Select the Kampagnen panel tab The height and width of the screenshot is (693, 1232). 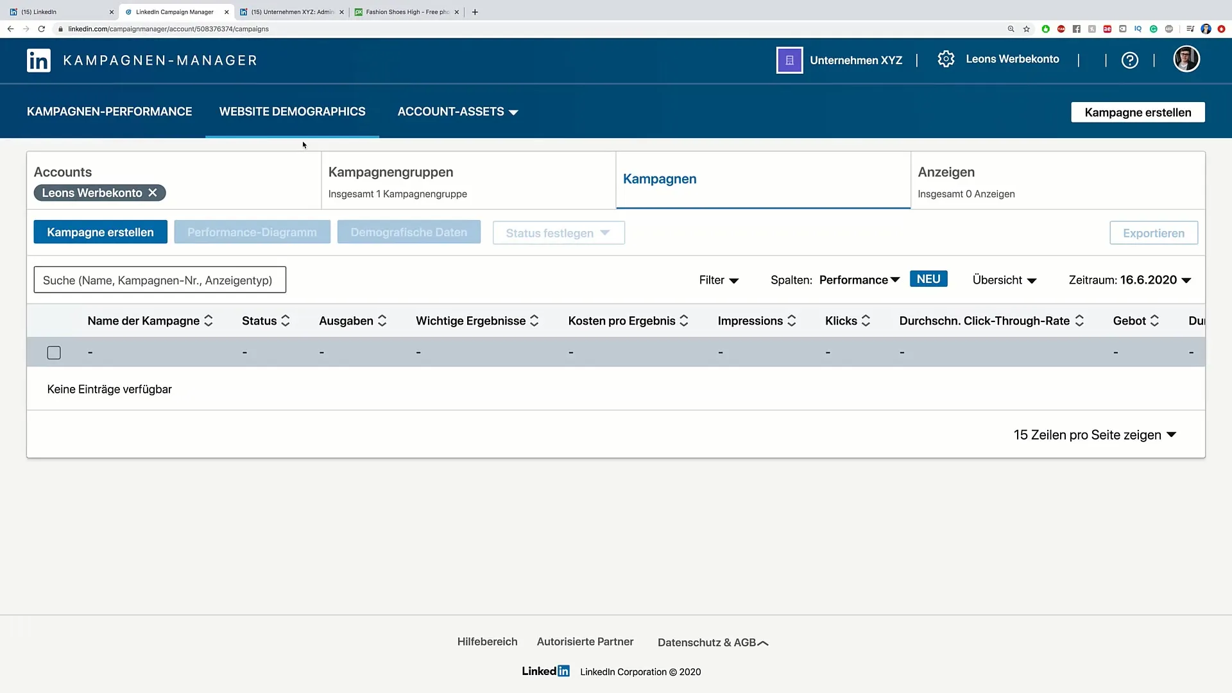[763, 180]
